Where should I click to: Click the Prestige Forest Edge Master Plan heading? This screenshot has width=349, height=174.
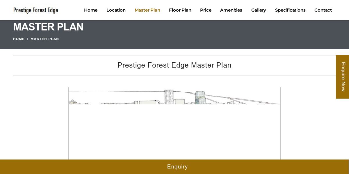(x=174, y=65)
